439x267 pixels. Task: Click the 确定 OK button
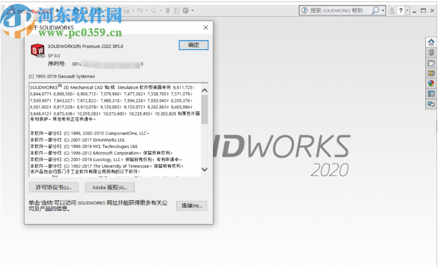(x=193, y=45)
